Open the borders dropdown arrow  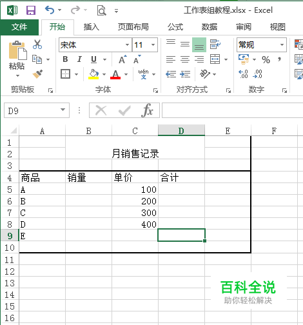click(x=76, y=74)
